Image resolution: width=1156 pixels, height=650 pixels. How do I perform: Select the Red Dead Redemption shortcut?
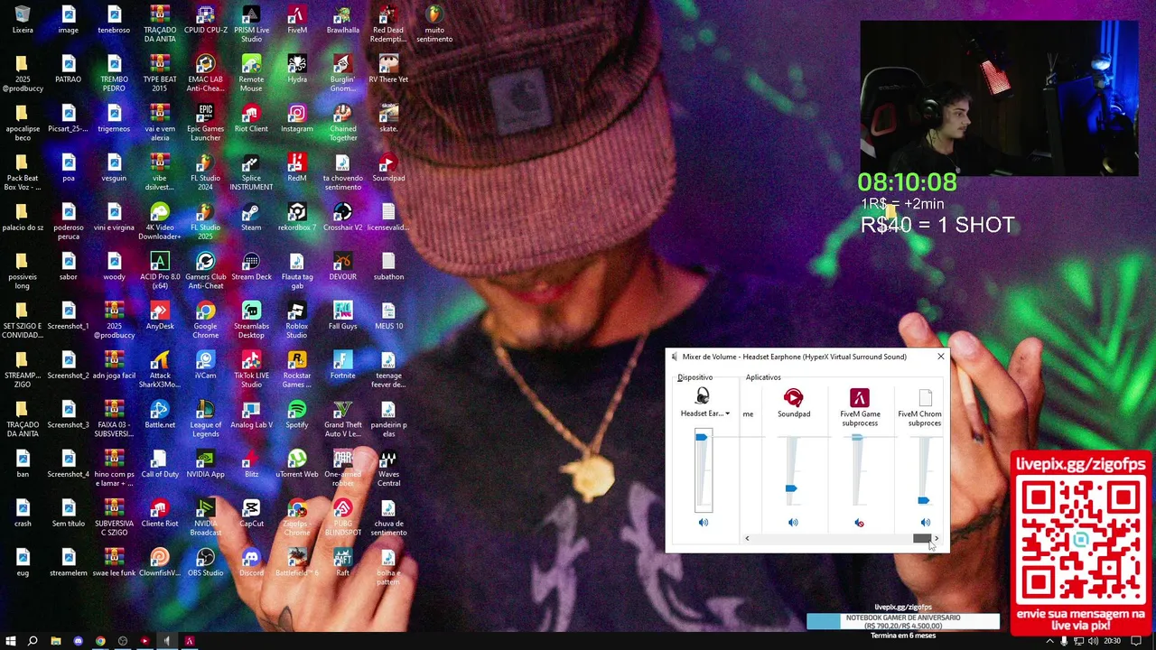388,24
